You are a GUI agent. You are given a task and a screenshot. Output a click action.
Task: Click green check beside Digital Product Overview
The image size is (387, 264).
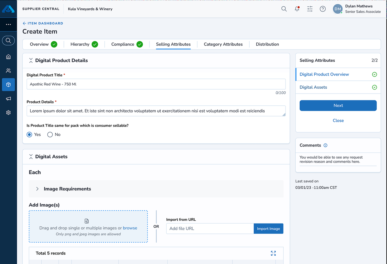click(375, 74)
